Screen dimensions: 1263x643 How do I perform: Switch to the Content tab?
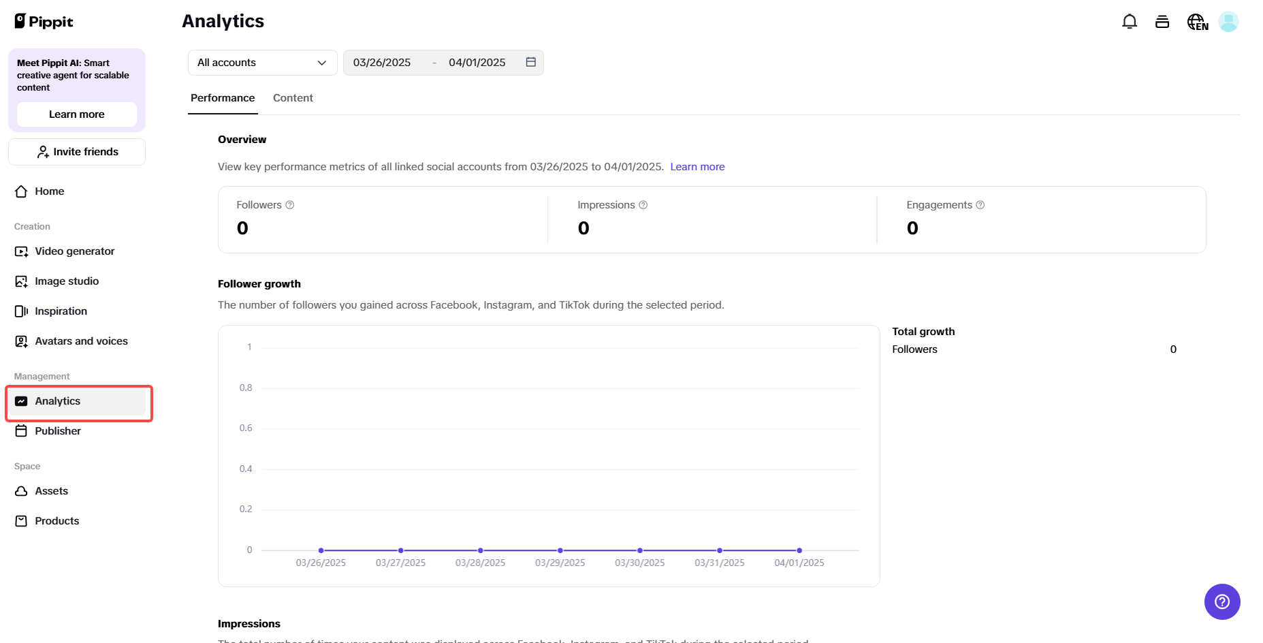[x=293, y=97]
